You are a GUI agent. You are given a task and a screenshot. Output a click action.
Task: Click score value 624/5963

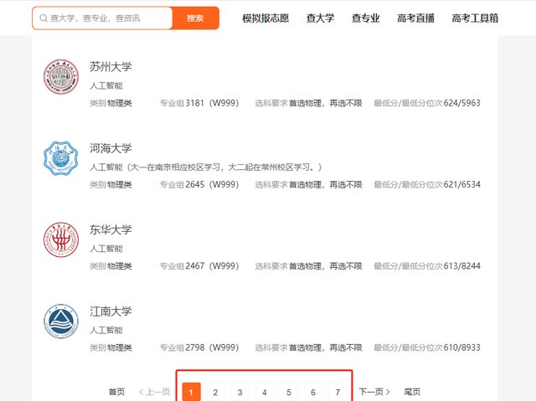[461, 103]
